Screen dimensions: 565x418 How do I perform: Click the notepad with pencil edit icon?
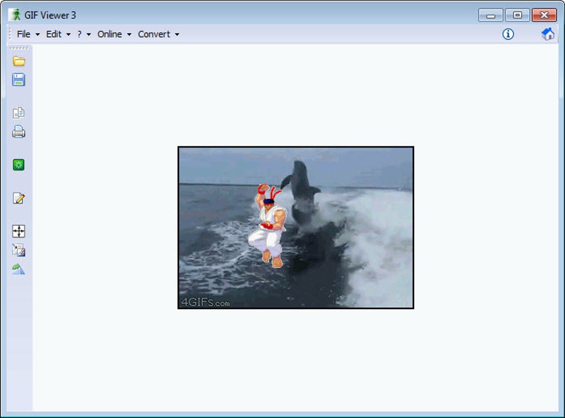[19, 198]
